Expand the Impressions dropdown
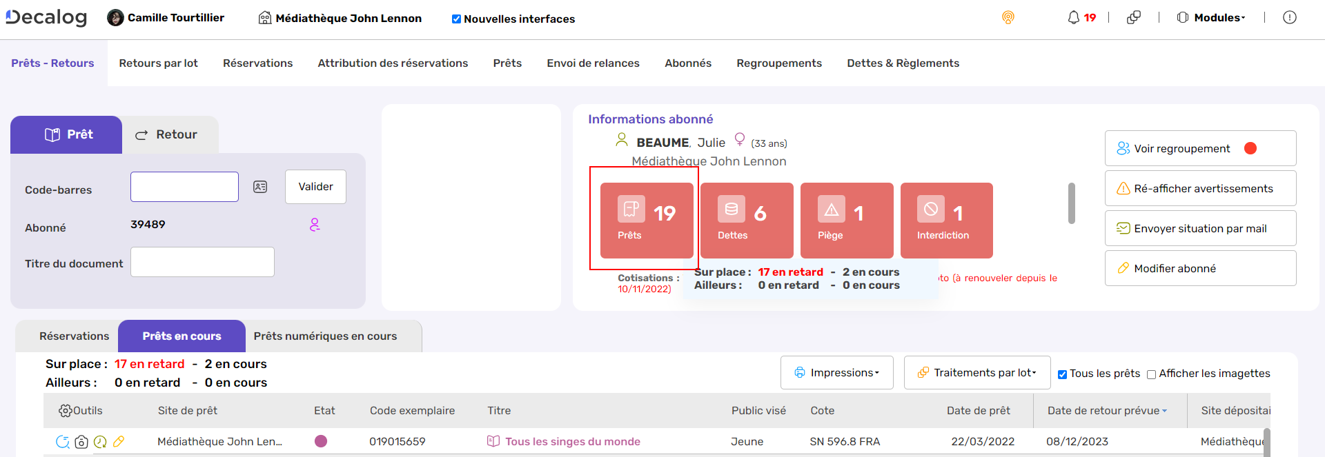The width and height of the screenshot is (1325, 457). (x=836, y=373)
